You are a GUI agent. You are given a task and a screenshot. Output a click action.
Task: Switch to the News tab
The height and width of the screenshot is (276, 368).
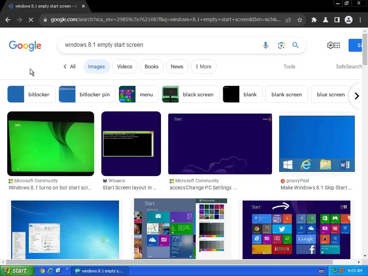(177, 66)
